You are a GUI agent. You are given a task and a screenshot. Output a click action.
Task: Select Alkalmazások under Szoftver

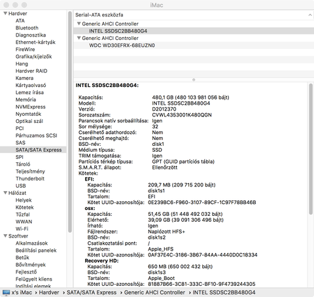[31, 243]
